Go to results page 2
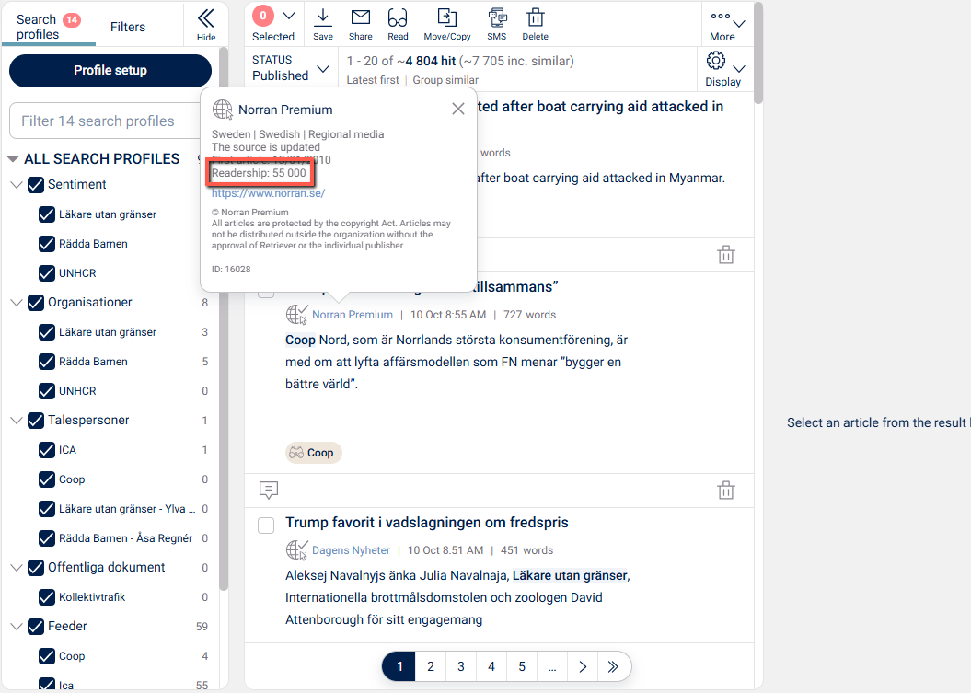 [431, 666]
